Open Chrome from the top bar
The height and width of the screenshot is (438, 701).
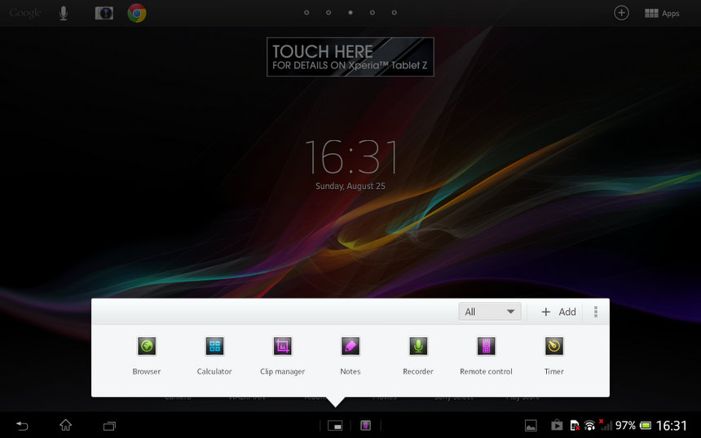pos(137,13)
